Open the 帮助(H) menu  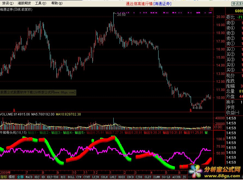pyautogui.click(x=57, y=3)
